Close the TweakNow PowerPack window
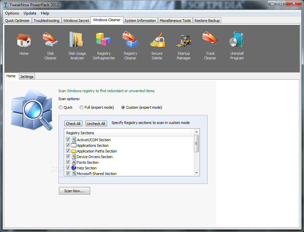Screen dimensions: 304x232 tap(294, 3)
